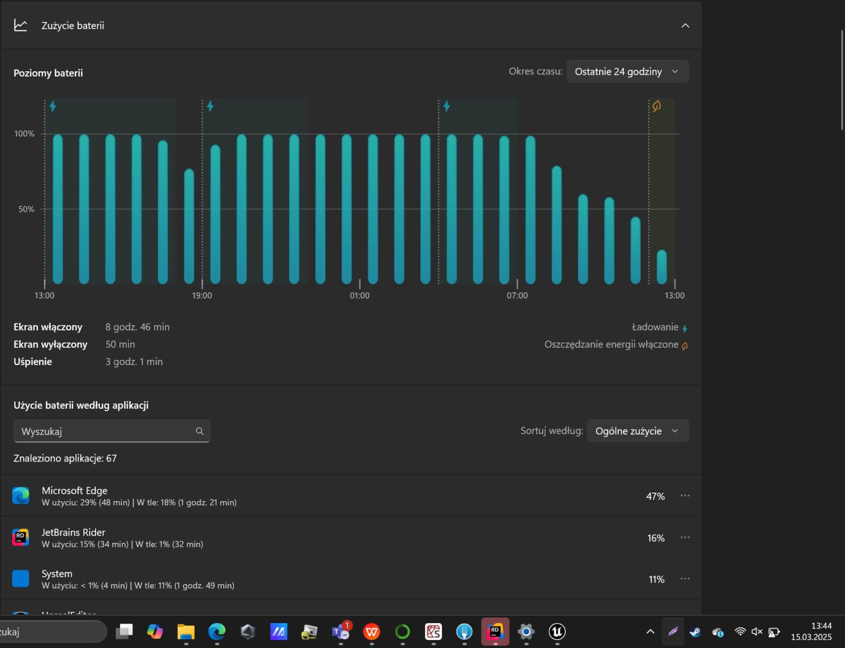Viewport: 845px width, 648px height.
Task: Switch to JetBrains Rider in taskbar
Action: [x=495, y=632]
